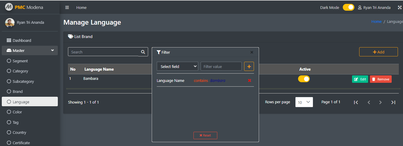Collapse the Master menu section
Viewport: 403px width, 146px height.
pos(30,50)
